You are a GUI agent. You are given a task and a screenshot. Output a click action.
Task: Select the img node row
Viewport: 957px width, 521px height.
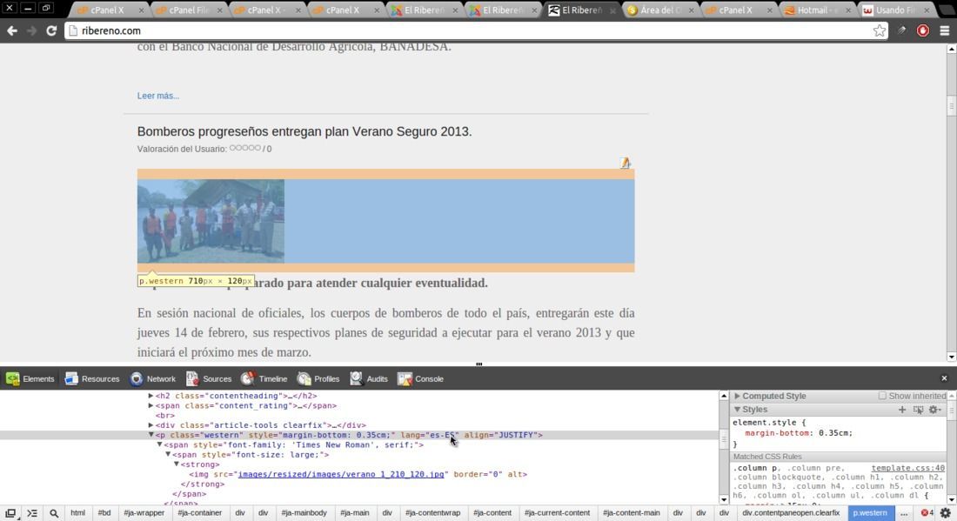[x=358, y=474]
